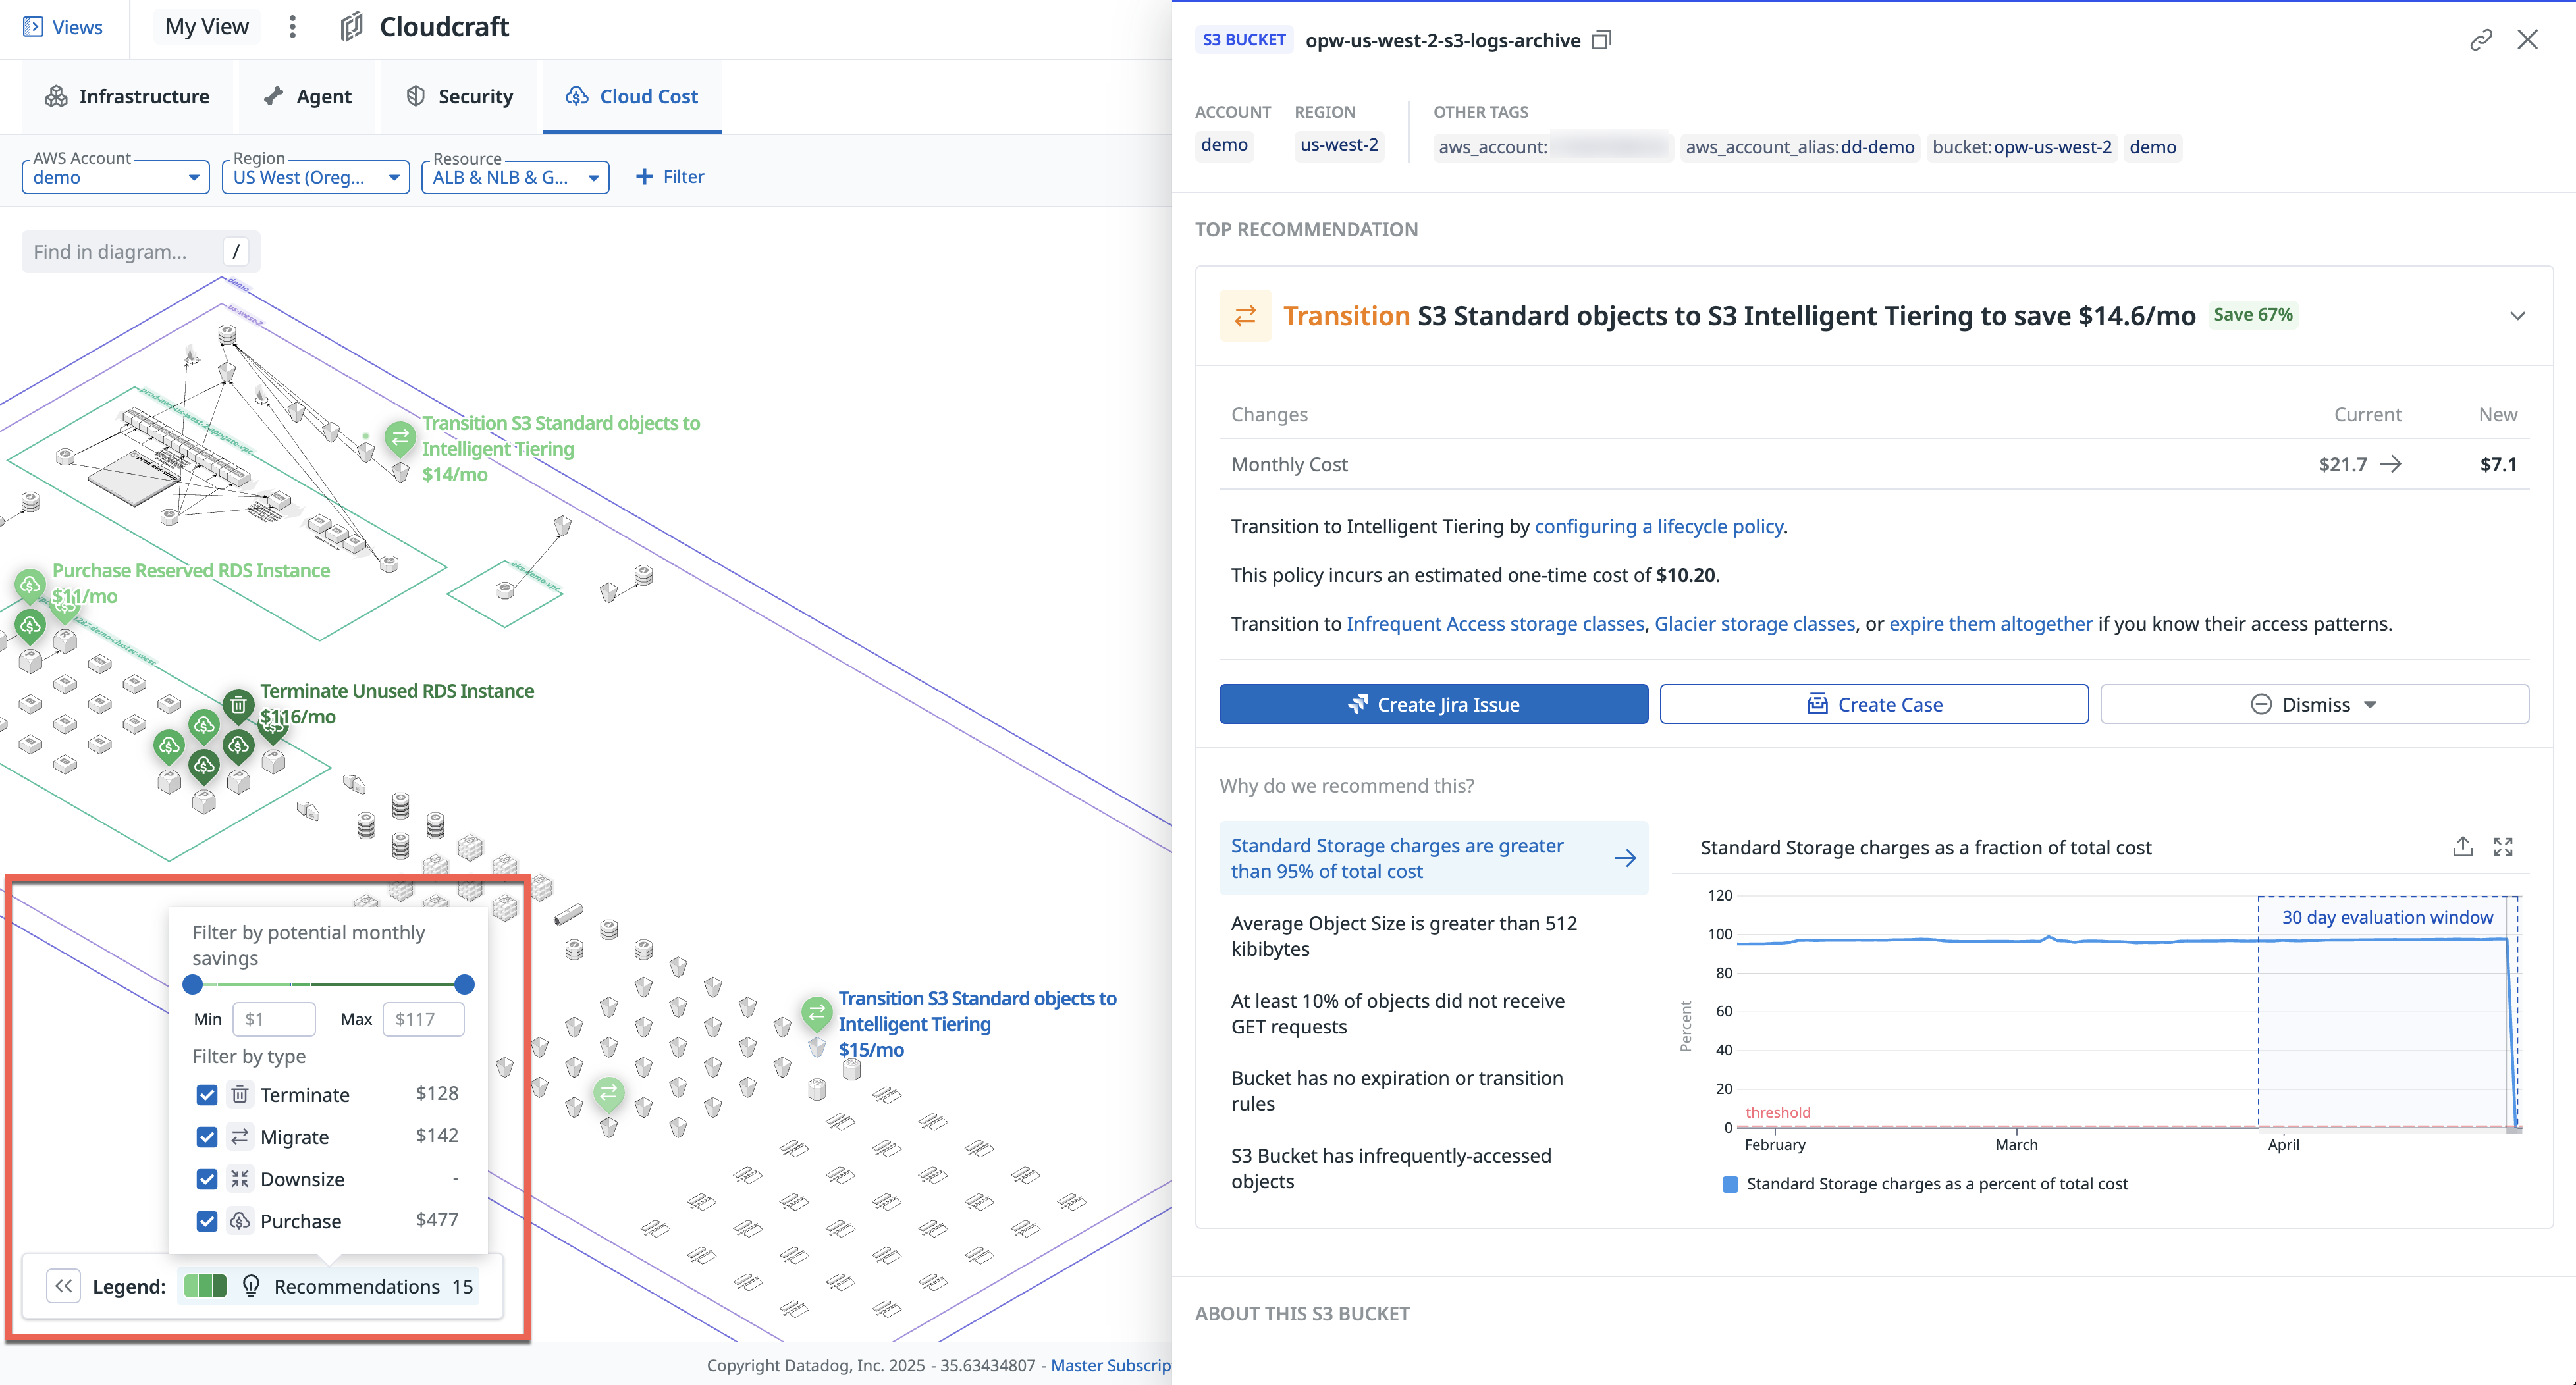This screenshot has height=1385, width=2576.
Task: Uncheck the Migrate type checkbox
Action: pyautogui.click(x=207, y=1137)
